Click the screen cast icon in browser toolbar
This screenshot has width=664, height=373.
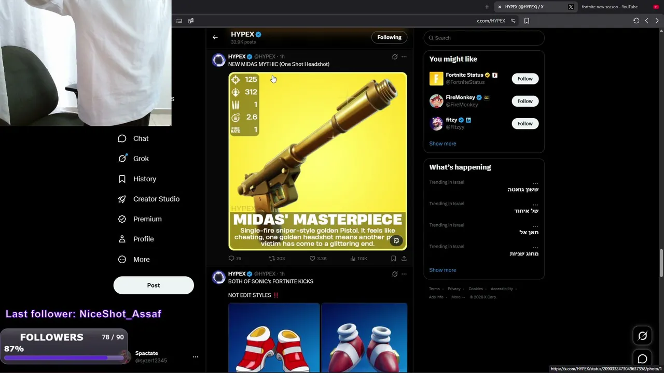[x=179, y=21]
